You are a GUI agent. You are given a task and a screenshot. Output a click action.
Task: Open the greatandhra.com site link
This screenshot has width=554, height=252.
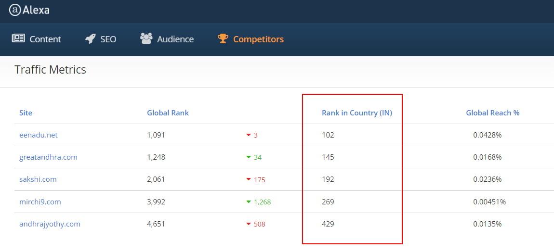[x=48, y=157]
